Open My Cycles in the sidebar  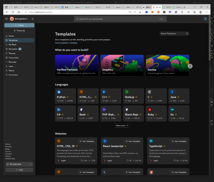[19, 49]
